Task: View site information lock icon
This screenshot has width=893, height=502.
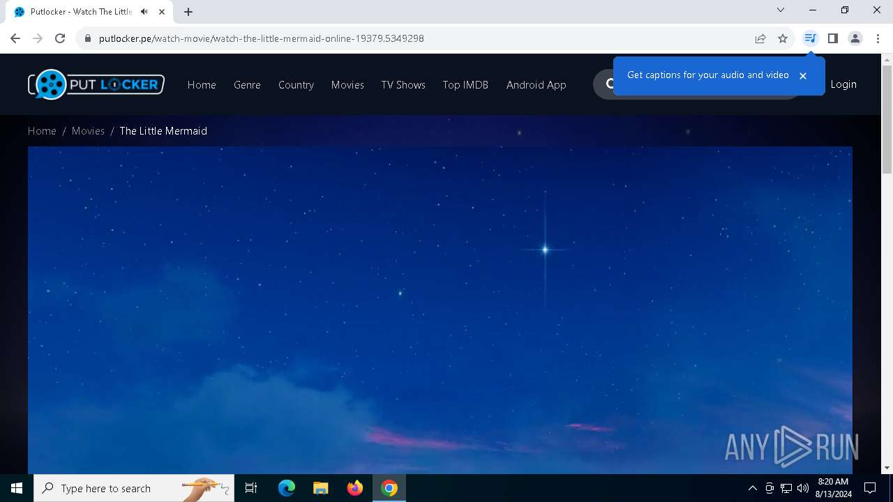Action: tap(88, 38)
